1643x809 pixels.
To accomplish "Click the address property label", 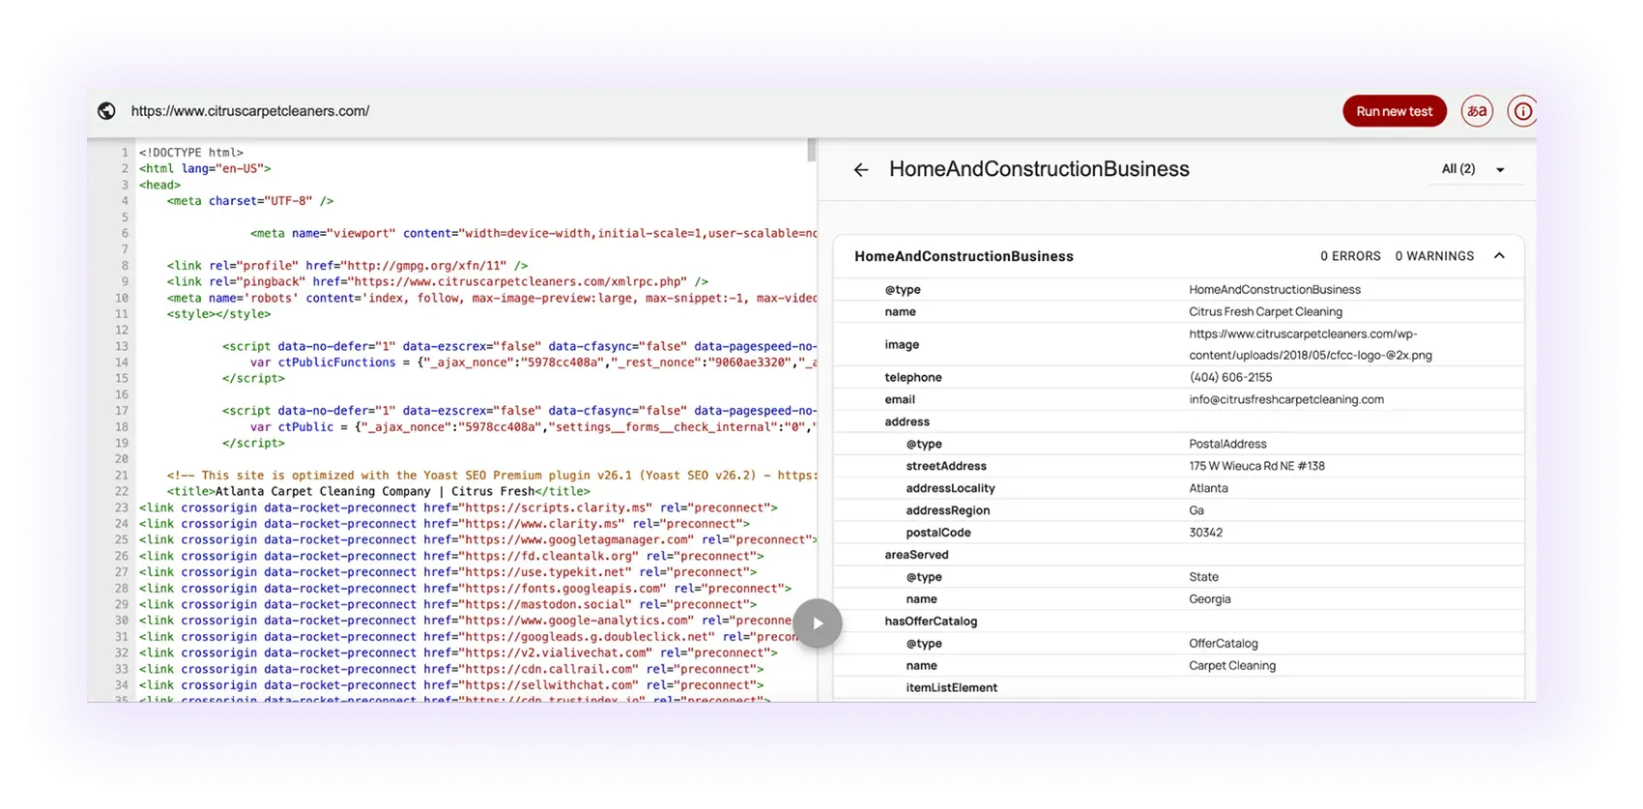I will (907, 422).
